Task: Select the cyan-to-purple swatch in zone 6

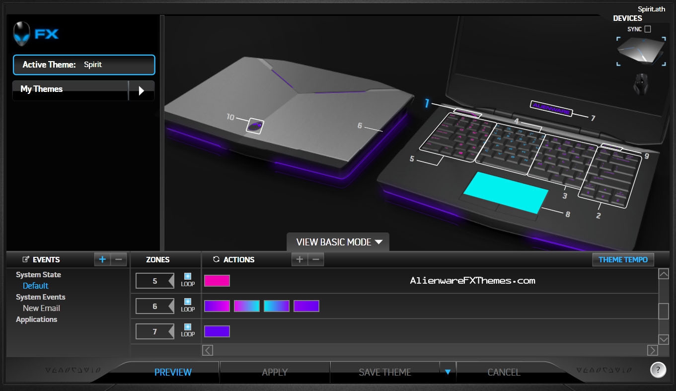Action: coord(277,306)
